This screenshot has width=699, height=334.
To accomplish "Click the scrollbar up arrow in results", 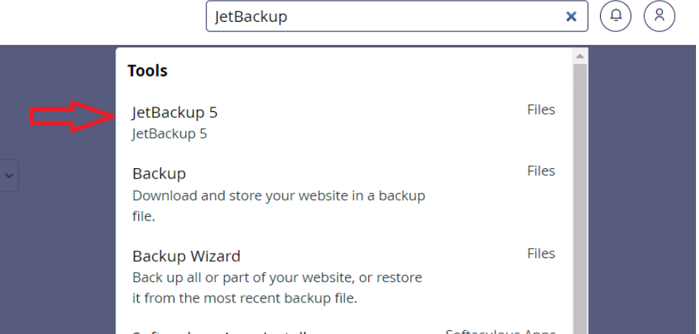I will click(x=580, y=56).
